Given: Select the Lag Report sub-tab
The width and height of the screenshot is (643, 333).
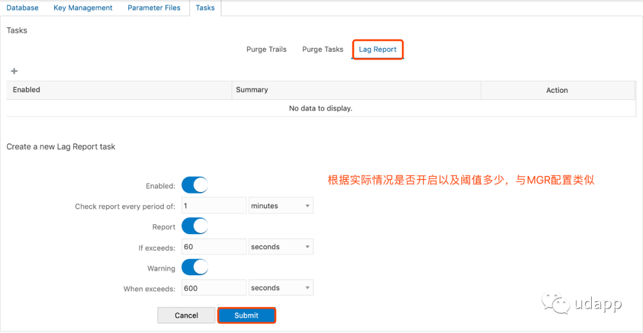Looking at the screenshot, I should (x=377, y=49).
